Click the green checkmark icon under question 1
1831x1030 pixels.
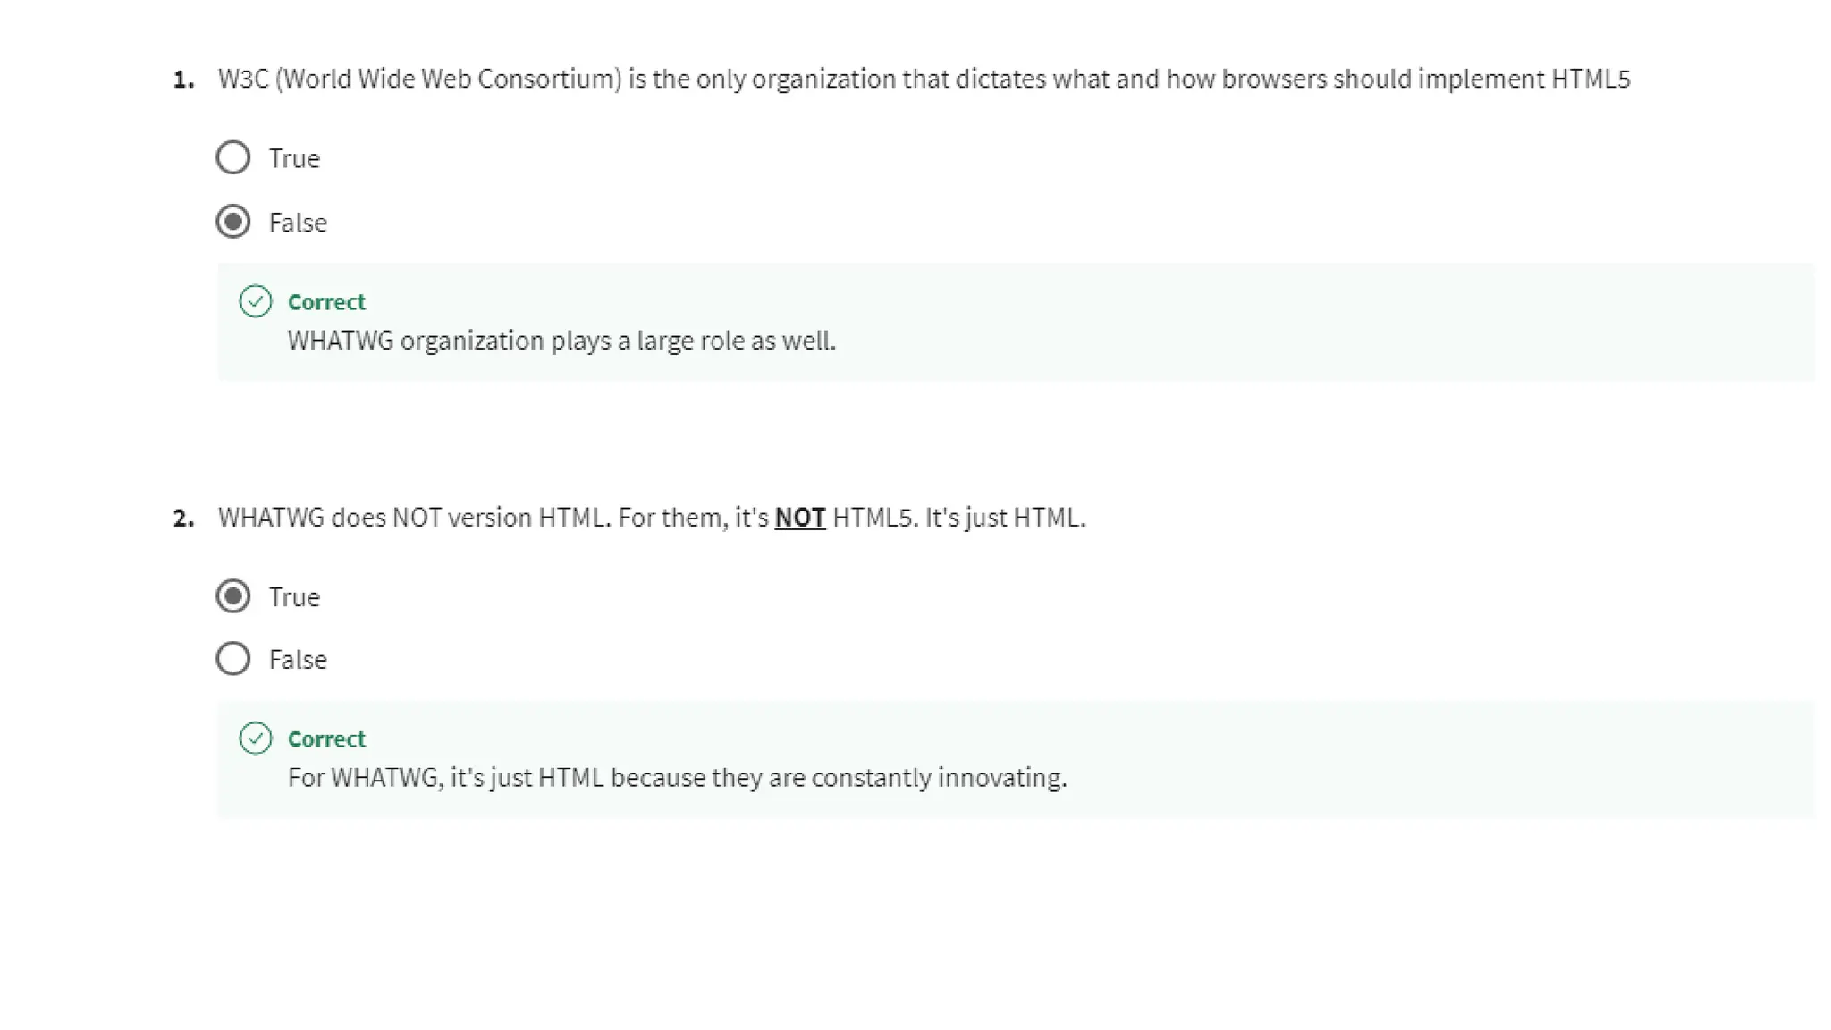pos(256,301)
